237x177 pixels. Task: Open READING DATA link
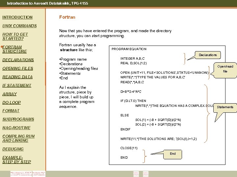(17, 77)
